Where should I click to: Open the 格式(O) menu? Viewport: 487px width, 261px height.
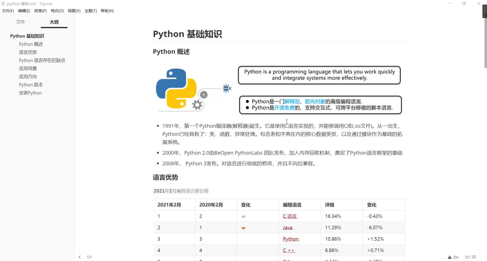pyautogui.click(x=57, y=11)
